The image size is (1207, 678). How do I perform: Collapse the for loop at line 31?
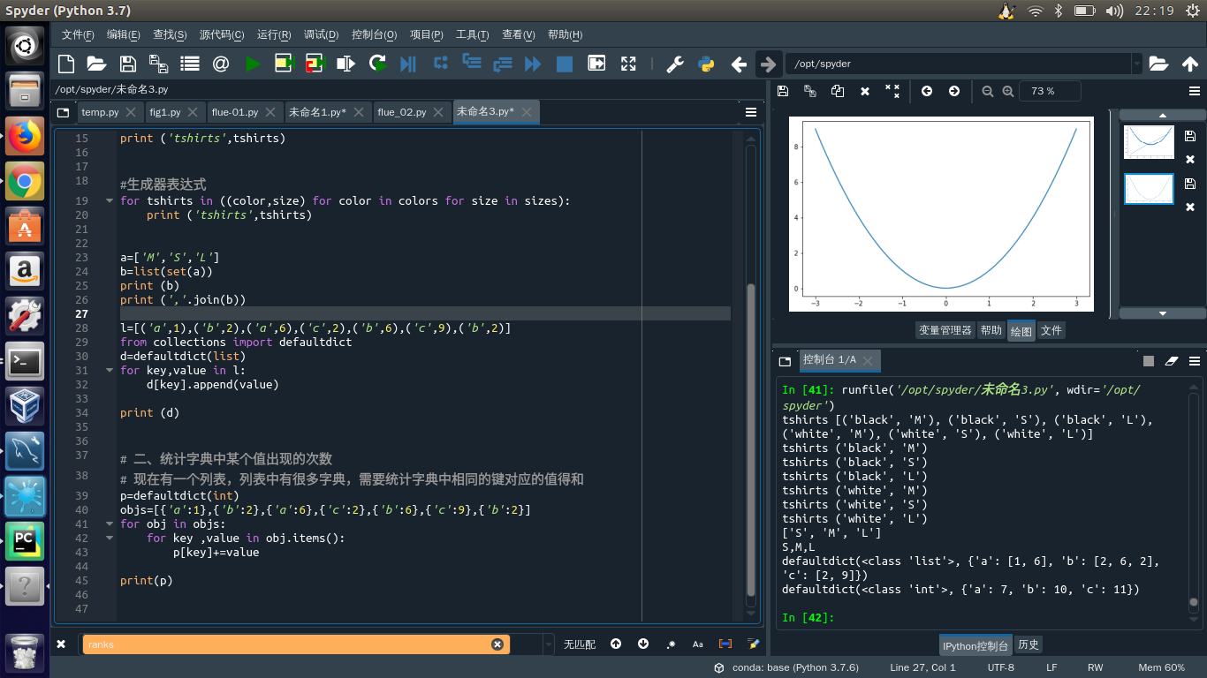[x=110, y=370]
